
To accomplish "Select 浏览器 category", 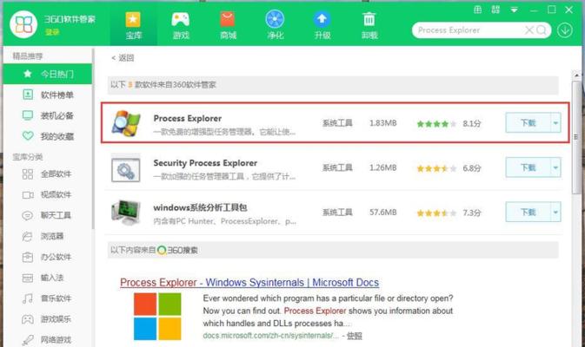I will 48,236.
